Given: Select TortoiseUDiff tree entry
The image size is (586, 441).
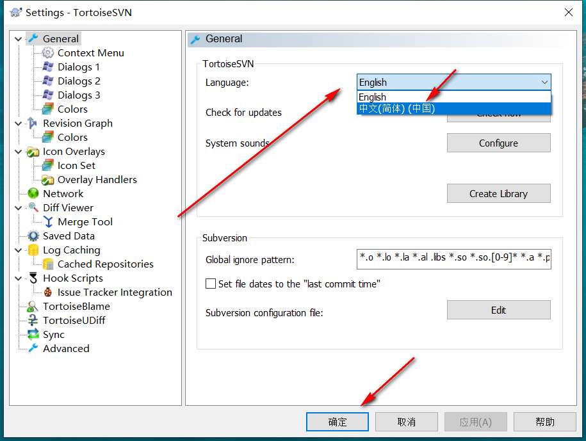Looking at the screenshot, I should pos(74,321).
